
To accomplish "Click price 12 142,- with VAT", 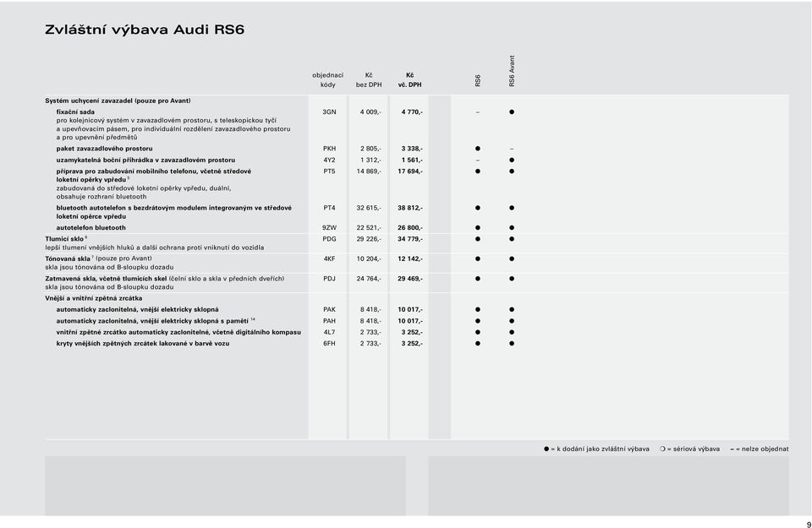I will [410, 259].
